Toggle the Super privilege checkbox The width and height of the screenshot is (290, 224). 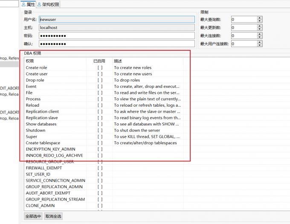click(100, 137)
